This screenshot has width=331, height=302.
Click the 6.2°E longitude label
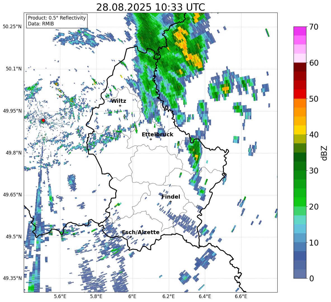pyautogui.click(x=169, y=296)
